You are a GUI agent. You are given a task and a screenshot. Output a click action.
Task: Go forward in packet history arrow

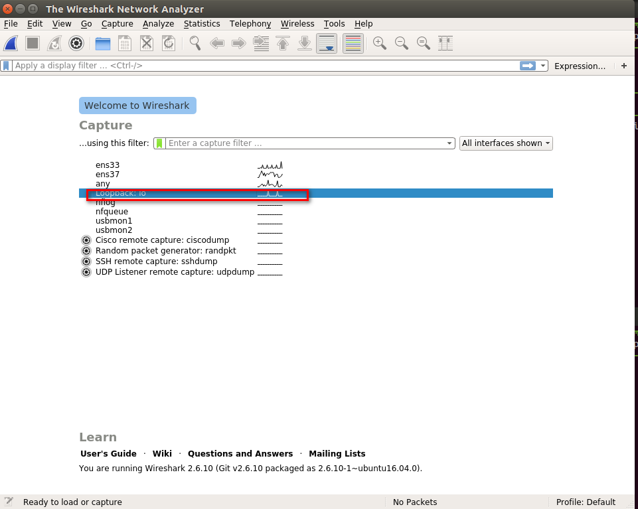(x=239, y=43)
